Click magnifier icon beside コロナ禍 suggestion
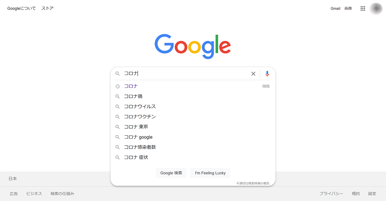The image size is (386, 201). 118,96
